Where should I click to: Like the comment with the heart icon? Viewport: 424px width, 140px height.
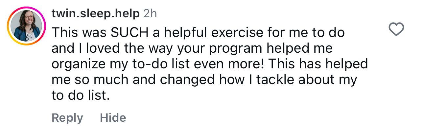396,30
